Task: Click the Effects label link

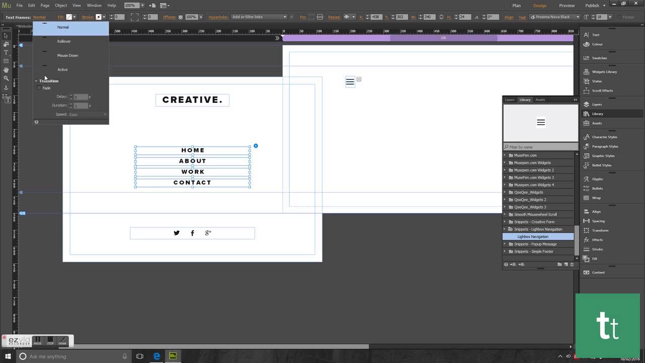Action: [x=169, y=17]
